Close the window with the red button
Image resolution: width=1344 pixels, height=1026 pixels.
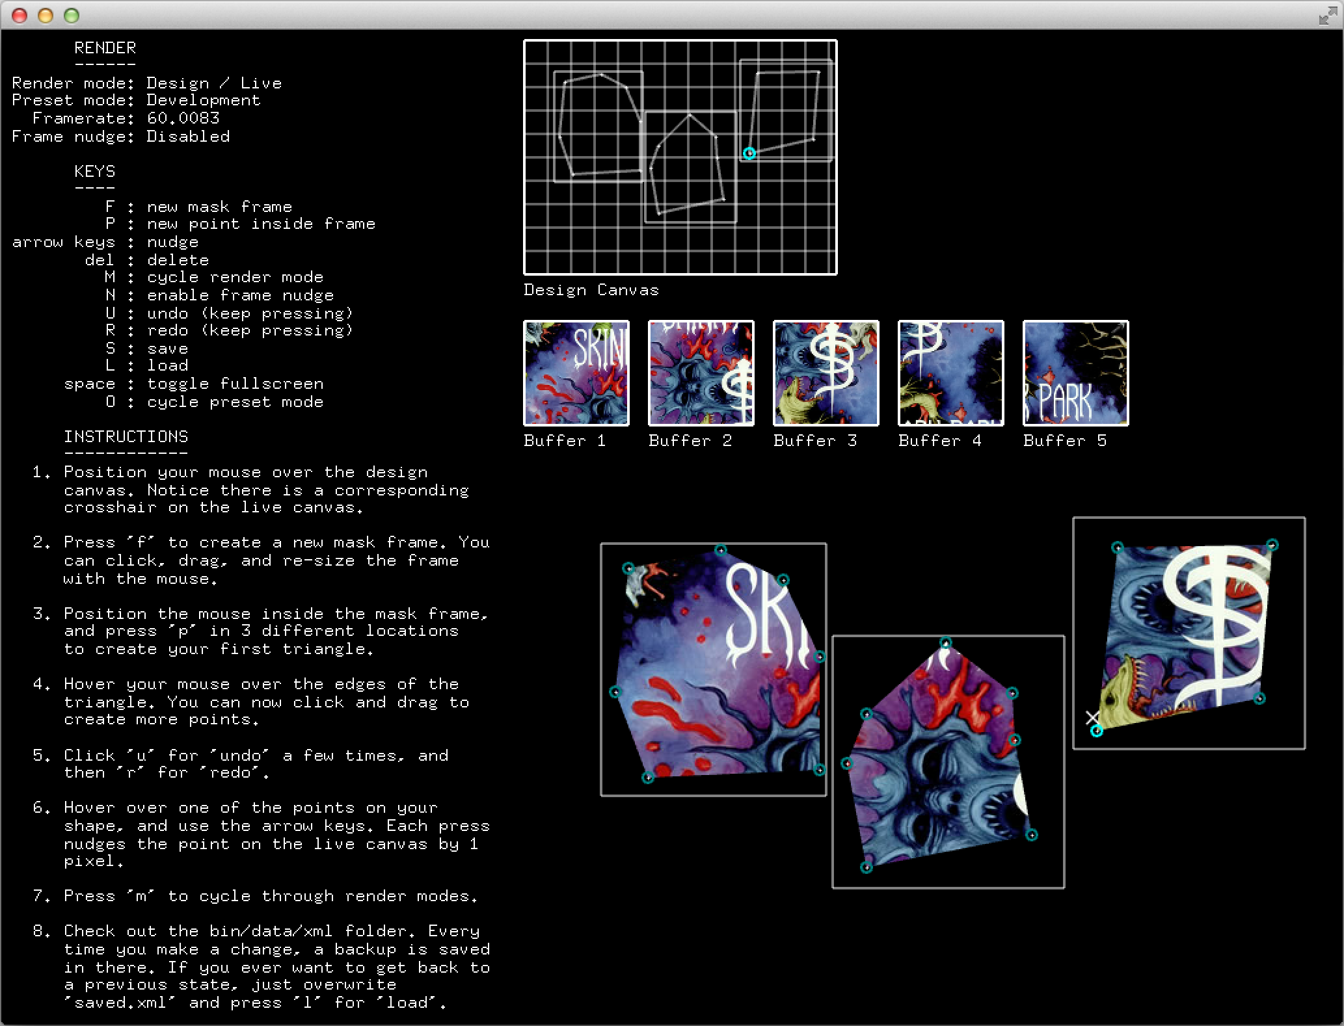(20, 16)
